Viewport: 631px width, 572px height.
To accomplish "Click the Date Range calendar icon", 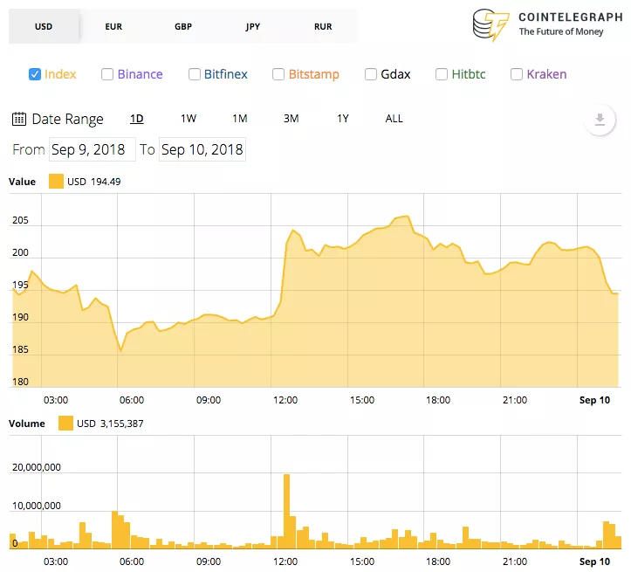I will [19, 119].
